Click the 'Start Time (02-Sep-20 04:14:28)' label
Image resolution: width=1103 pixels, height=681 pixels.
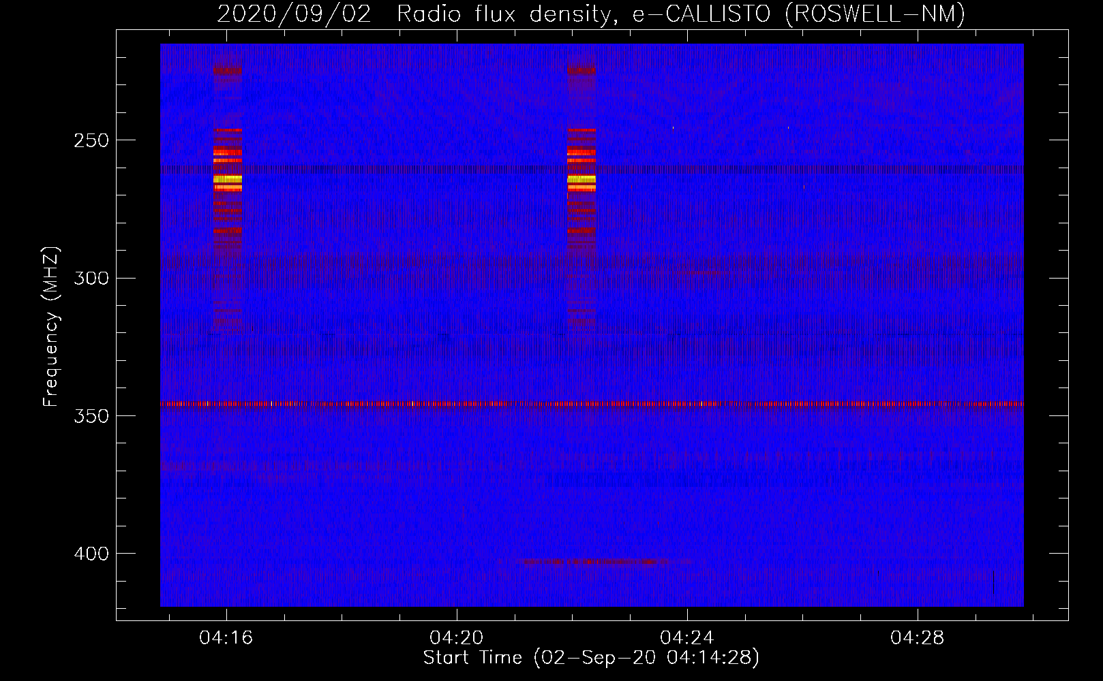tap(591, 658)
